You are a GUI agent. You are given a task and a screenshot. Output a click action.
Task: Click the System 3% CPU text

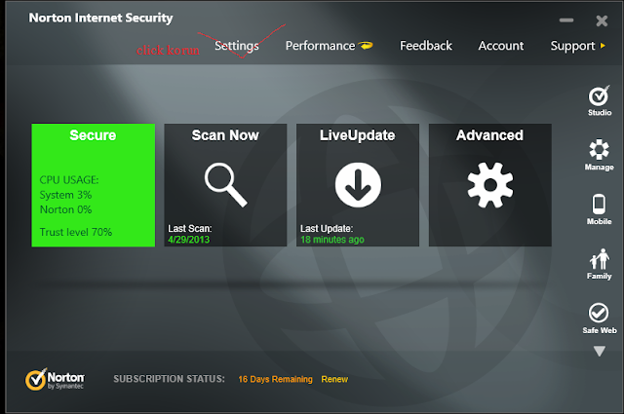[x=65, y=195]
